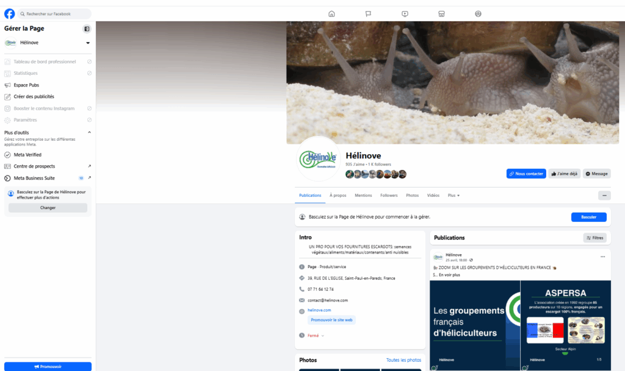This screenshot has height=371, width=625.
Task: Open the Marketplace icon
Action: point(442,14)
